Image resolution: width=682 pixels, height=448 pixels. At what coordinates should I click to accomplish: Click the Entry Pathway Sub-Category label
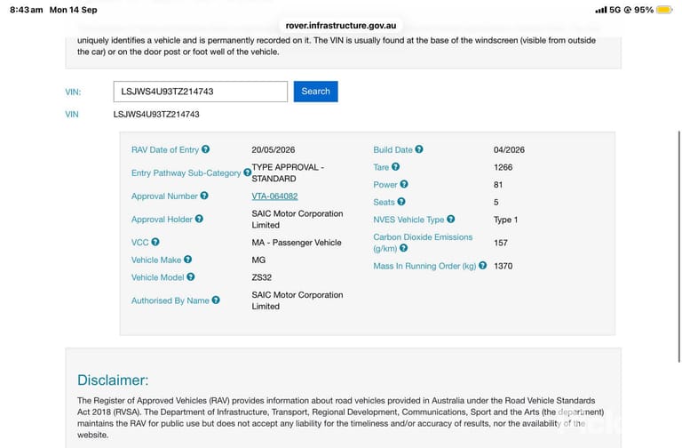tap(186, 172)
